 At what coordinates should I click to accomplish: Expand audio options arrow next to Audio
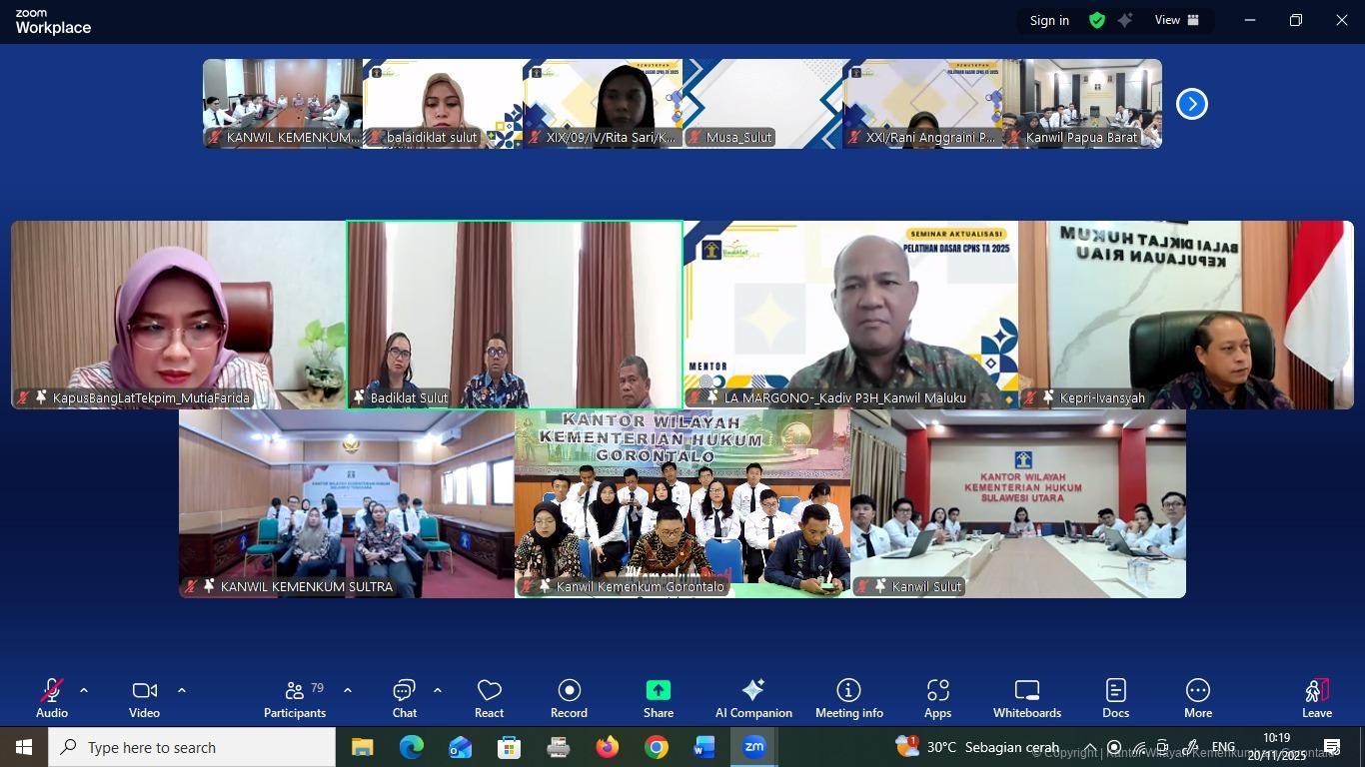tap(84, 690)
